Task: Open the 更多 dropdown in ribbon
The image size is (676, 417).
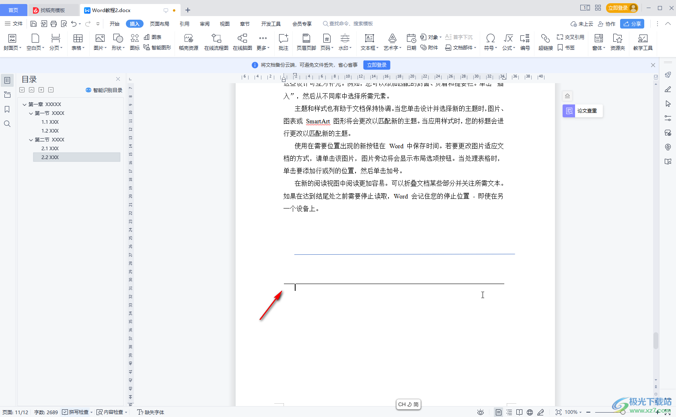Action: coord(263,42)
